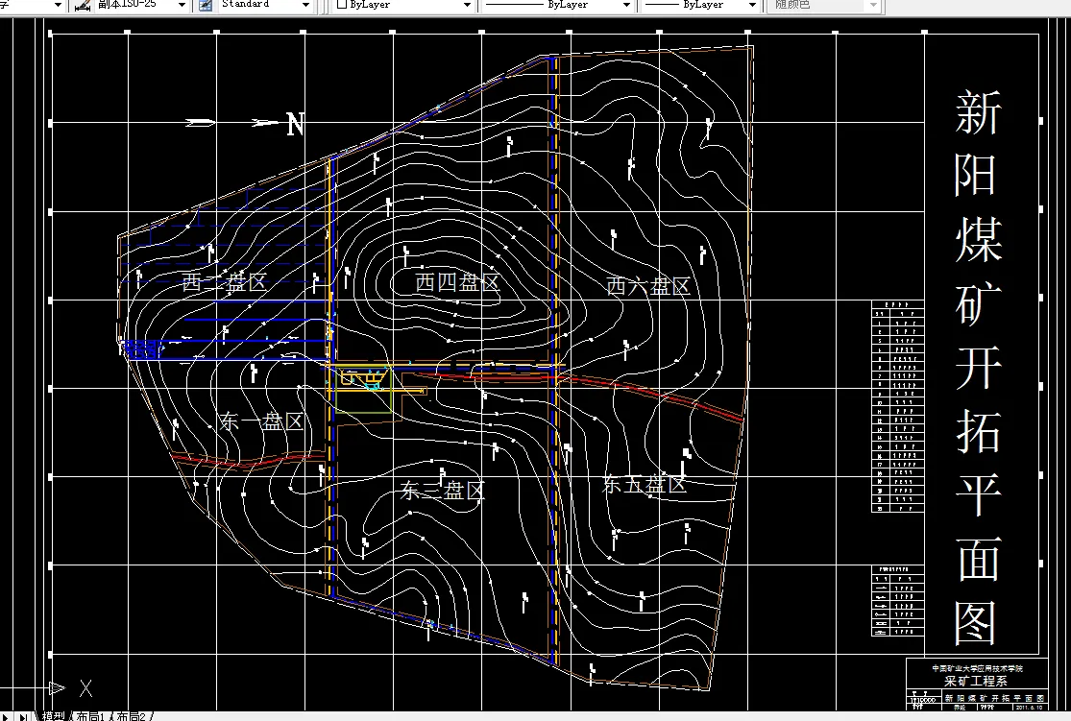
Task: Select the 东五盘区 label in drawing
Action: (x=644, y=485)
